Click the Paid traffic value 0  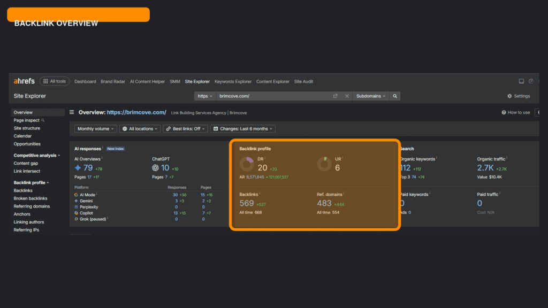479,203
